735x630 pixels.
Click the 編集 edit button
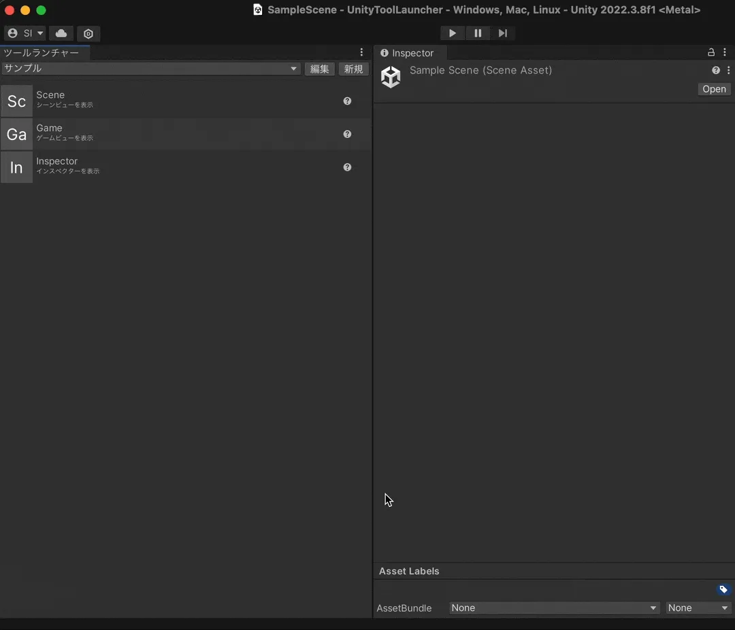coord(319,69)
